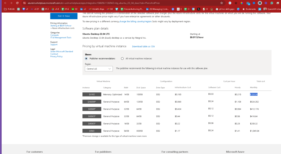
Task: Open the X (Twitter) bookmark
Action: (x=199, y=9)
